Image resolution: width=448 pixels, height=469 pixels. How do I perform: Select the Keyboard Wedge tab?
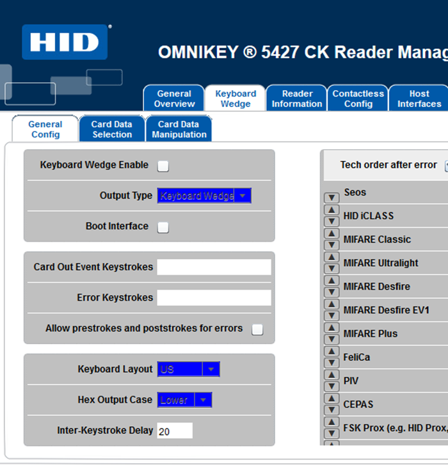pyautogui.click(x=236, y=99)
